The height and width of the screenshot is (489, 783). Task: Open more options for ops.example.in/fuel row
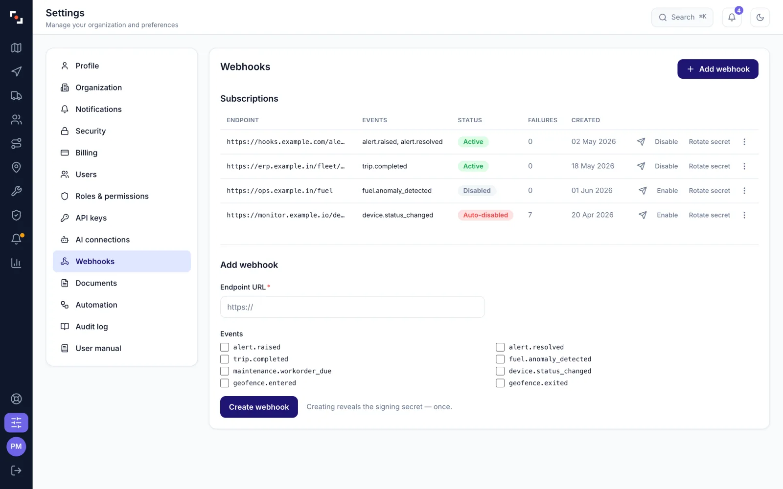744,191
